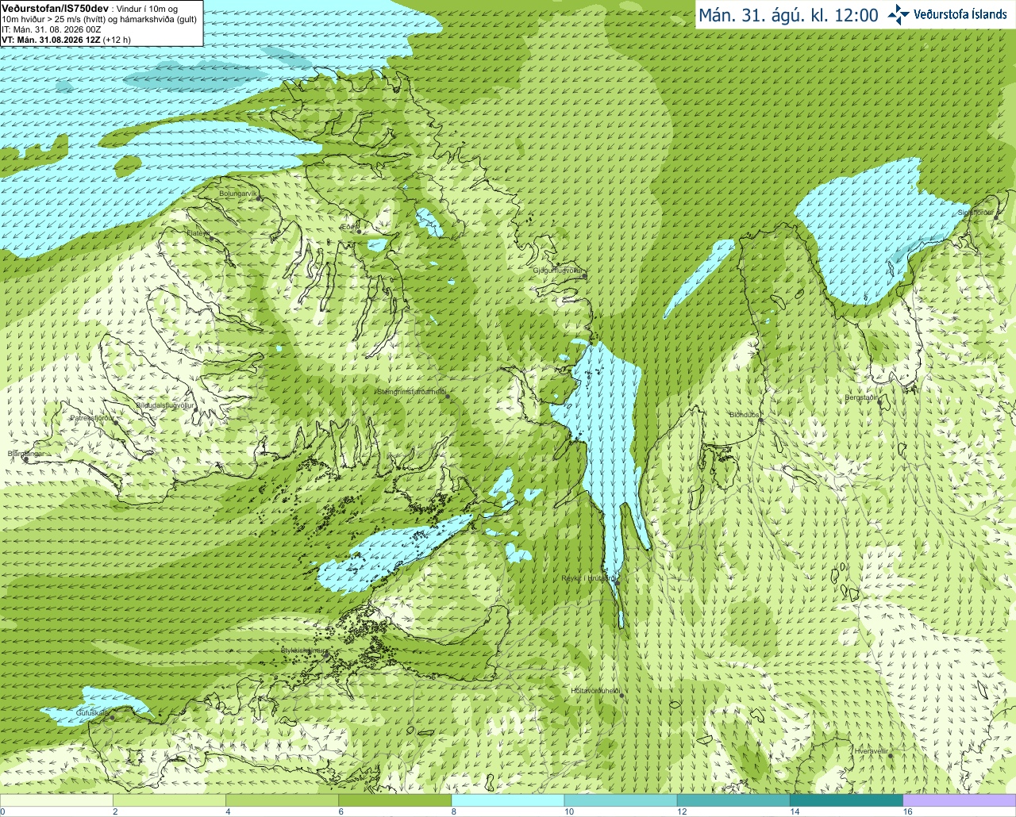Click the Bergstaðir station label
Screen dimensions: 1016x817
(861, 397)
